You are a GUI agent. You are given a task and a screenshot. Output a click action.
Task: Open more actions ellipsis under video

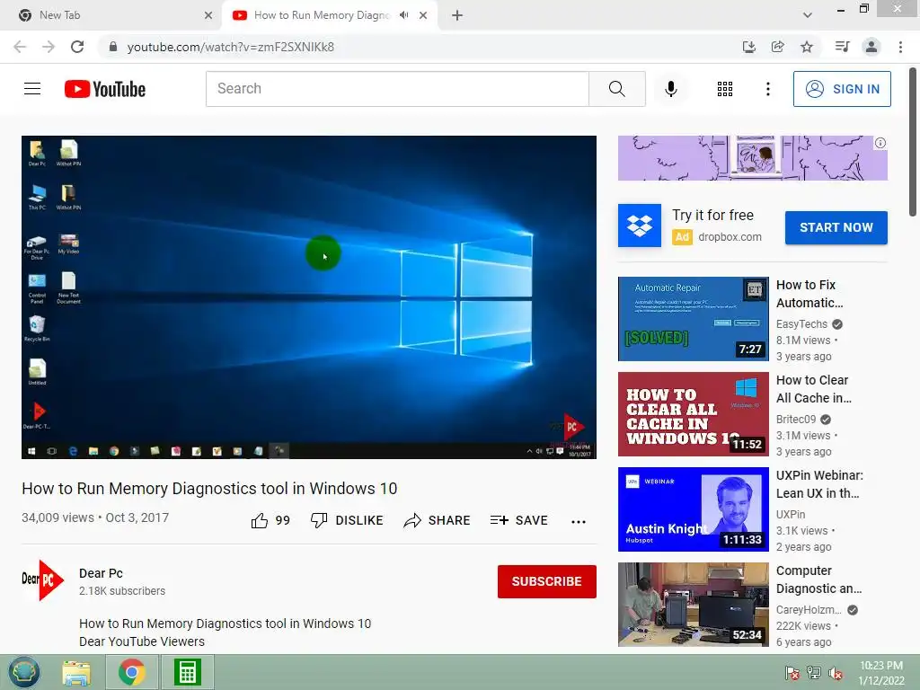pos(579,522)
